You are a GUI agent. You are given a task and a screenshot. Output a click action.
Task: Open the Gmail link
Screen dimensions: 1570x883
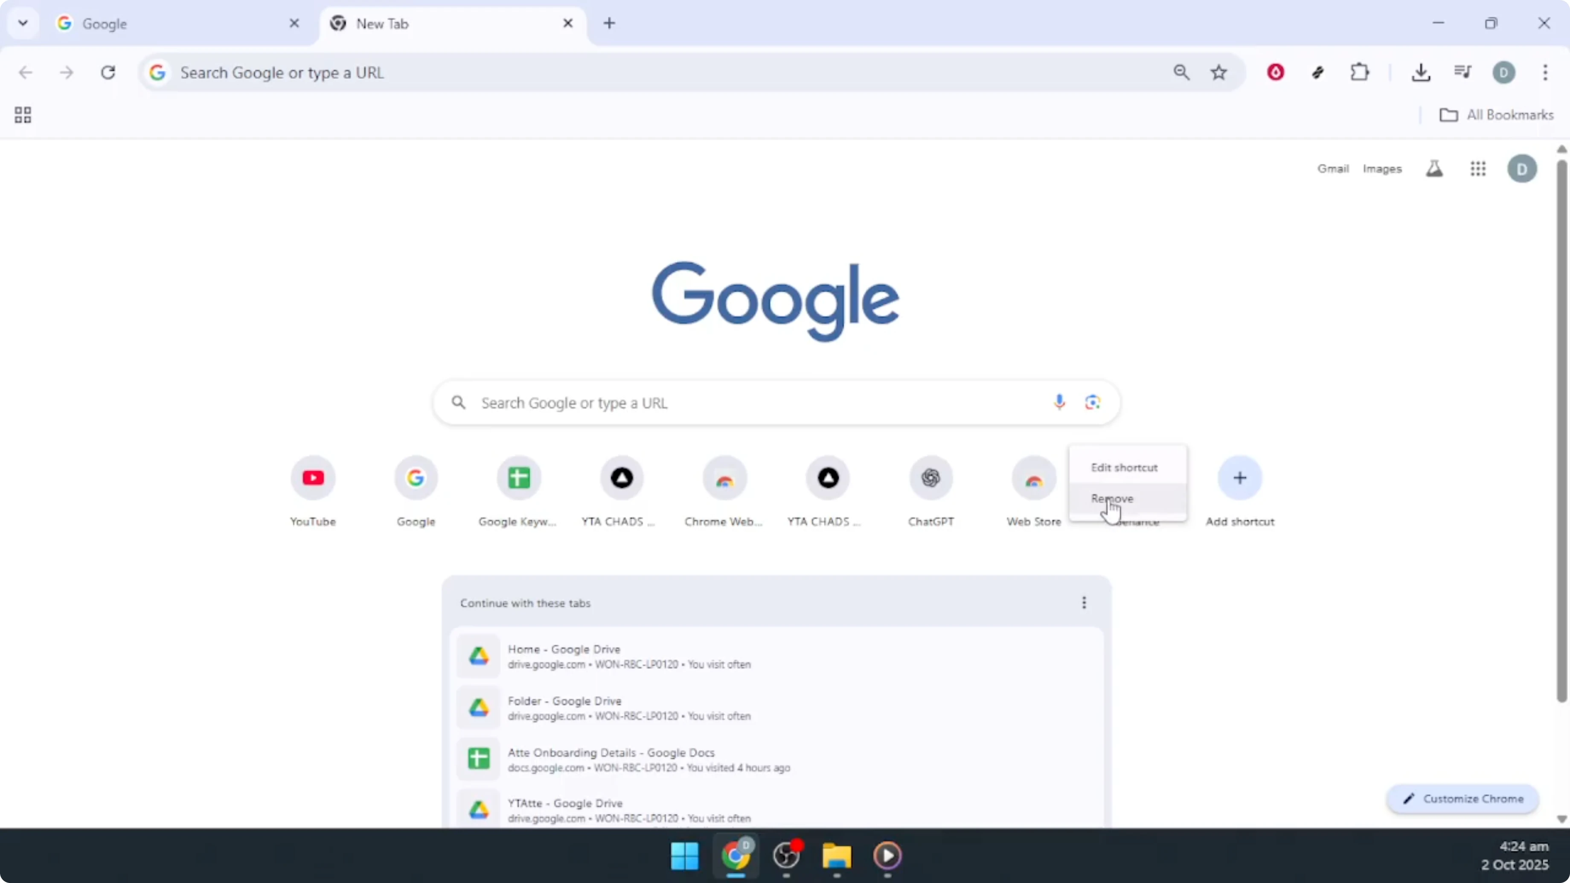pyautogui.click(x=1333, y=169)
